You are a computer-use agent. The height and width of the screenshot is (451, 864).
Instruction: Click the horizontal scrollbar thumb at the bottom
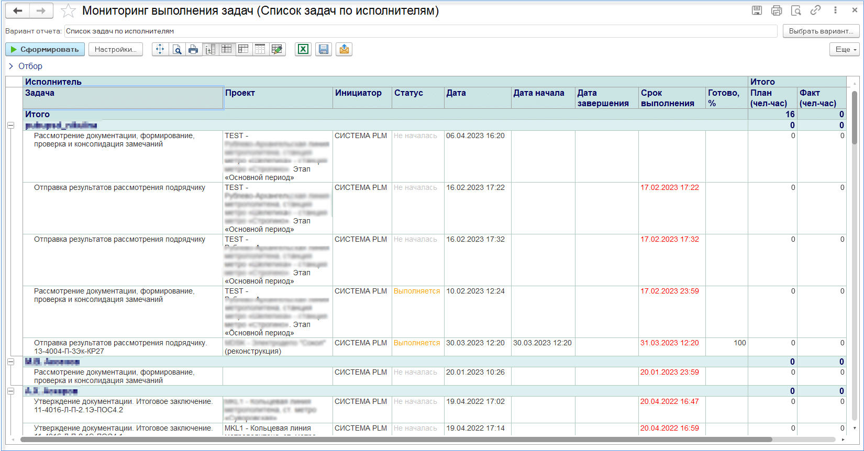point(396,439)
